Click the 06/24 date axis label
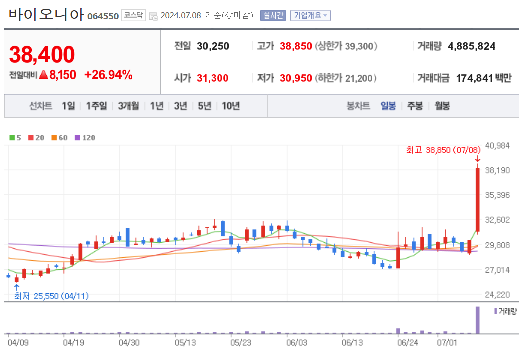This screenshot has width=519, height=354. coord(407,343)
